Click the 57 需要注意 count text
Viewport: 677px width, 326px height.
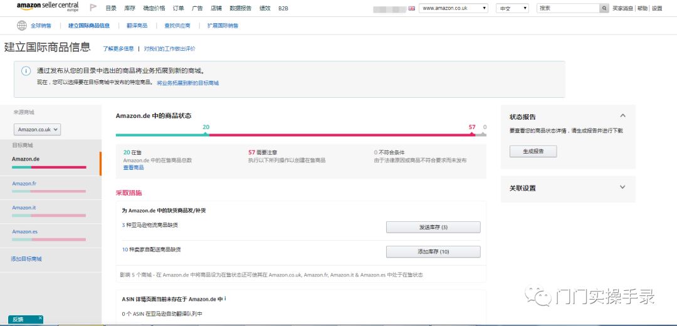[263, 152]
